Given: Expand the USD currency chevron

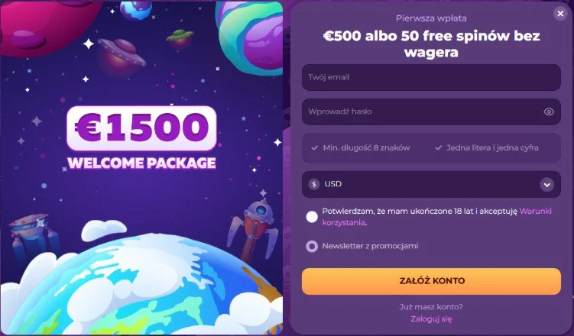Looking at the screenshot, I should tap(547, 185).
